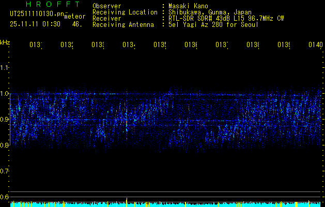The height and width of the screenshot is (207, 325).
Task: Click the 0138 time marker
Action: (253, 45)
